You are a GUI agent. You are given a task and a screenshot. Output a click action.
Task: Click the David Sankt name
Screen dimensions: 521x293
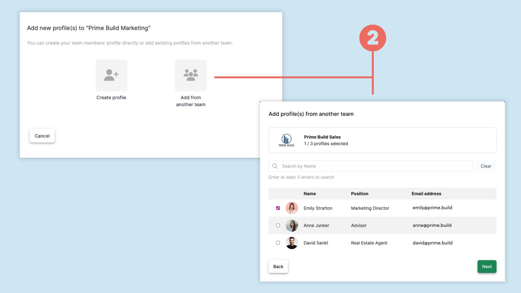(x=316, y=243)
